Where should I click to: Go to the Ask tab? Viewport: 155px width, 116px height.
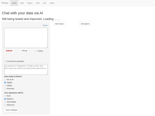pos(44,3)
